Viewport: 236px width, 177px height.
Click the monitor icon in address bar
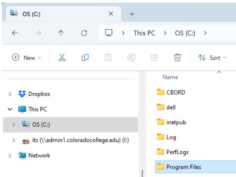click(109, 33)
